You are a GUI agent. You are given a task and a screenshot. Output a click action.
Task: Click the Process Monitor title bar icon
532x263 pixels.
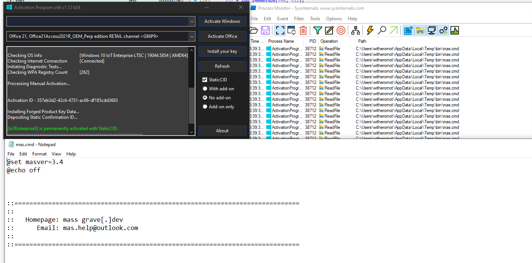253,8
